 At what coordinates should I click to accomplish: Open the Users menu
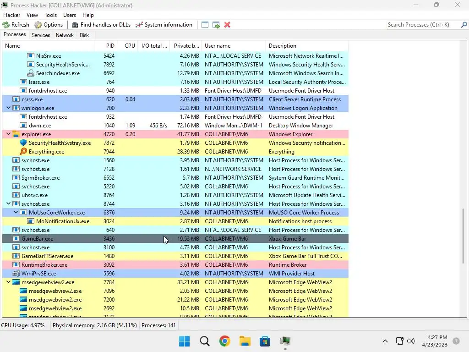pos(70,15)
